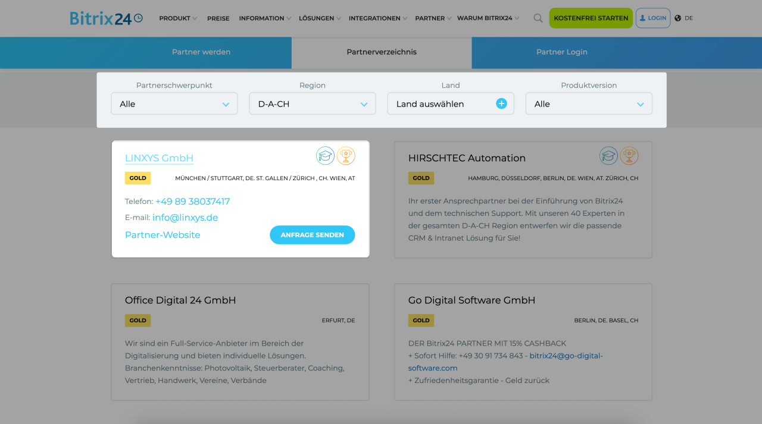Click the Bitrix24 logo
762x424 pixels.
(106, 18)
